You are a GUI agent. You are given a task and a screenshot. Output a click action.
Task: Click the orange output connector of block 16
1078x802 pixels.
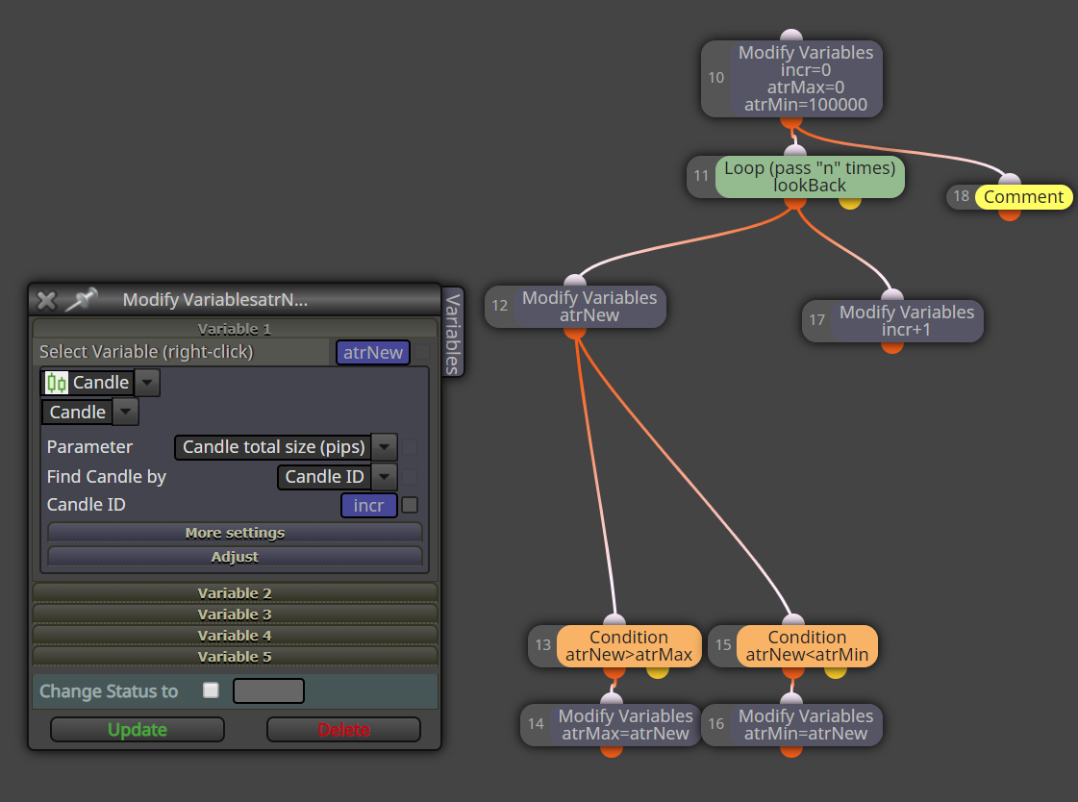[791, 751]
